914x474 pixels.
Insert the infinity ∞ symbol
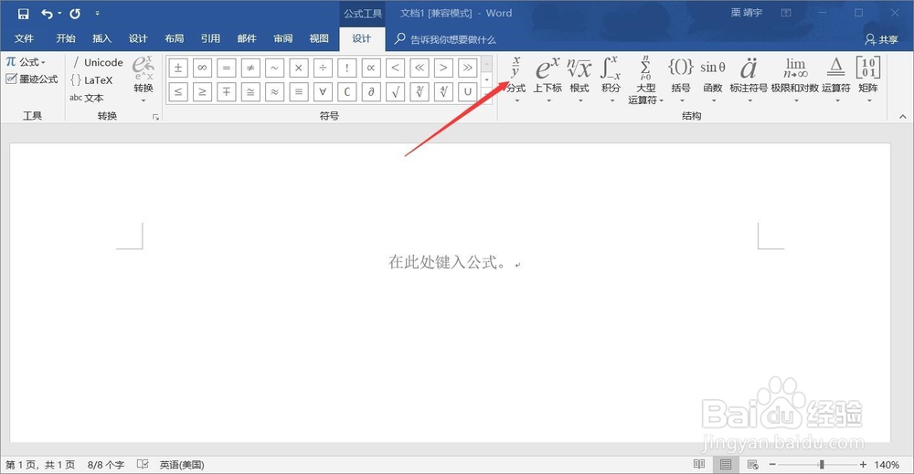pos(202,68)
